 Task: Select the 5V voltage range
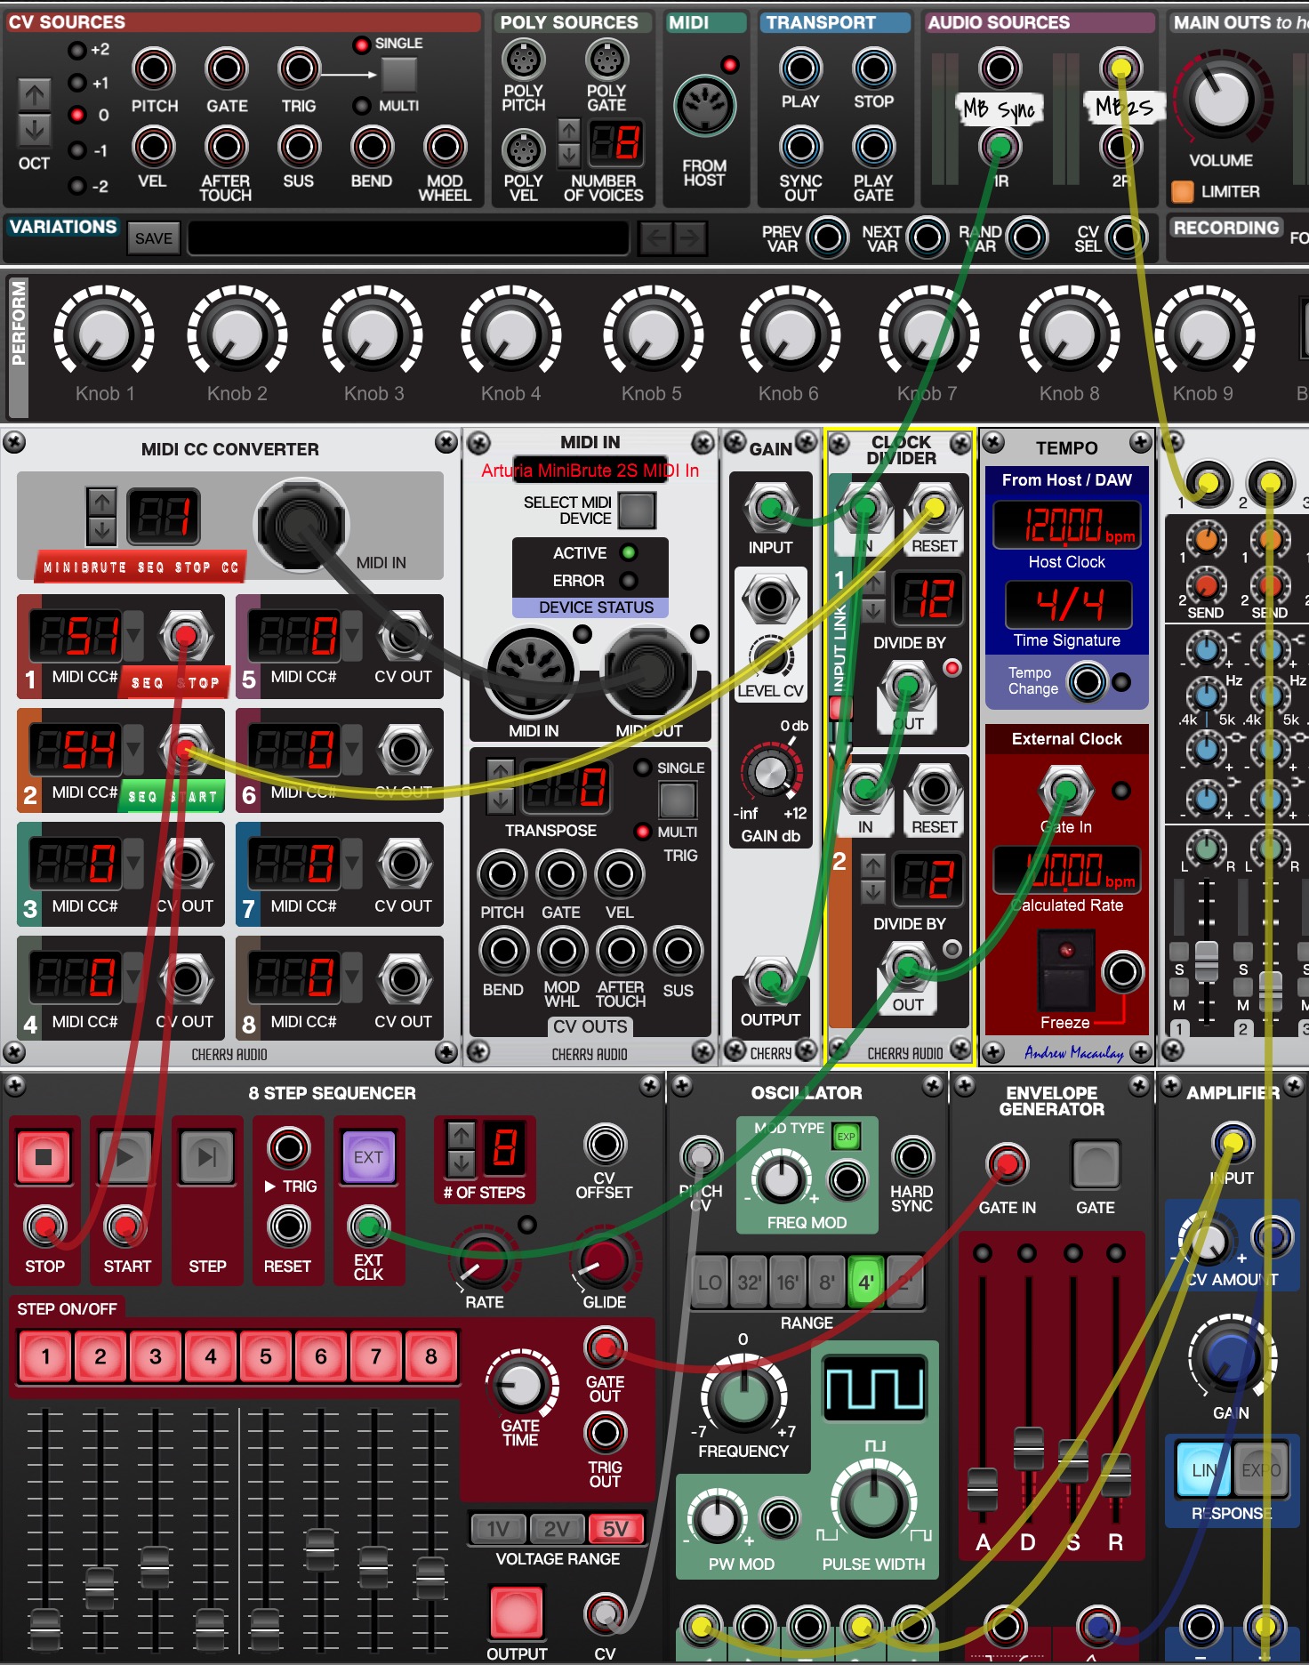615,1529
